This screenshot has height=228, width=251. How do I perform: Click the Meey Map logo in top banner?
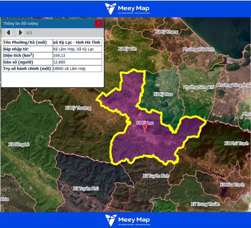tap(127, 9)
